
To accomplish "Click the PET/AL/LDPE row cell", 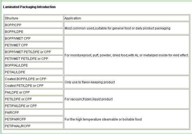I will (x=34, y=72).
